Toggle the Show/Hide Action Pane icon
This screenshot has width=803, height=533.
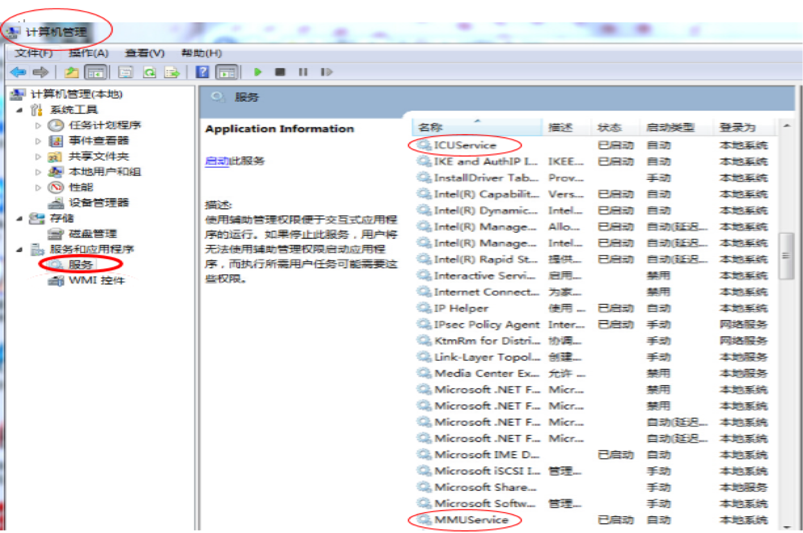point(227,72)
